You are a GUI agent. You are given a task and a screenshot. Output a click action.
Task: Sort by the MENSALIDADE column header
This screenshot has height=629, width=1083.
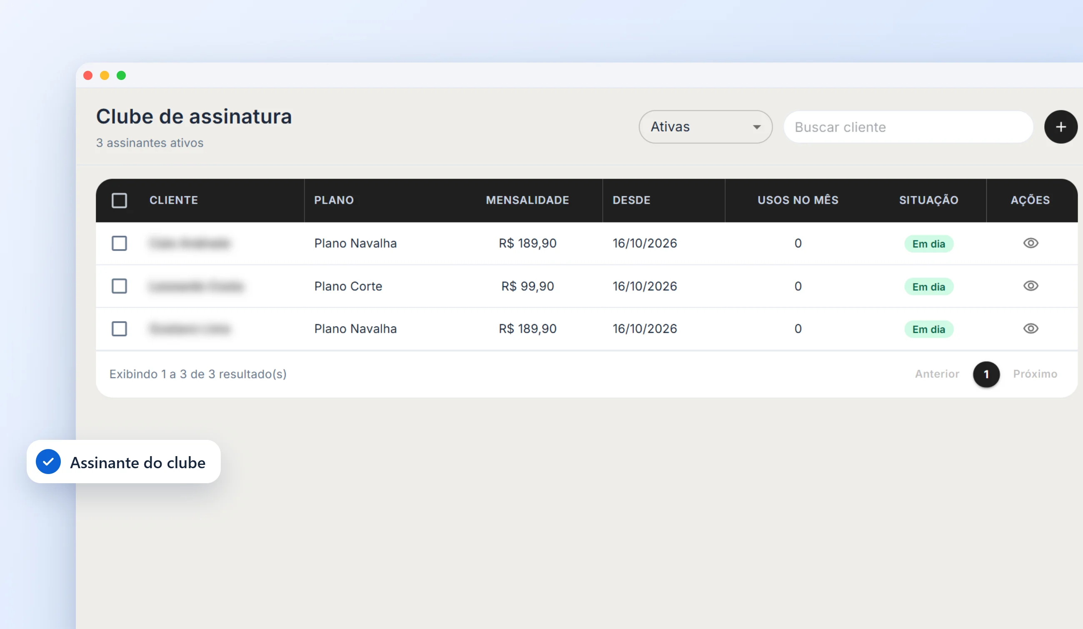click(527, 200)
